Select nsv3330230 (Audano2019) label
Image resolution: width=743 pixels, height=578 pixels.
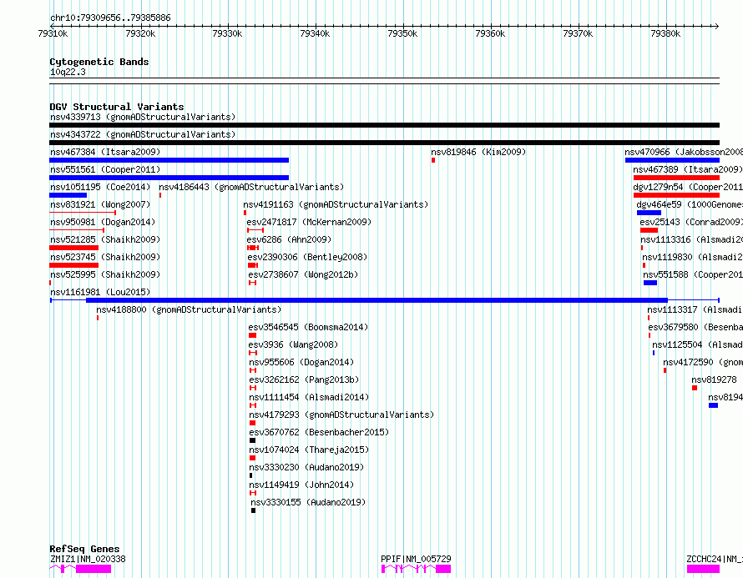click(x=306, y=467)
